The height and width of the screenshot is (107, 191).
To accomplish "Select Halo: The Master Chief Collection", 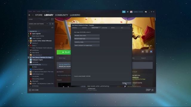I will pyautogui.click(x=42, y=48).
